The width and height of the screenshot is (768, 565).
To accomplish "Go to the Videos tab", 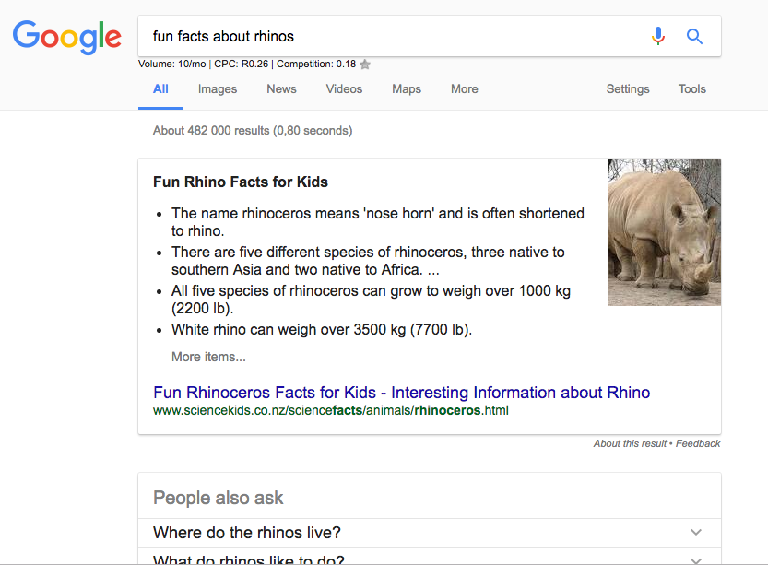I will [x=344, y=89].
